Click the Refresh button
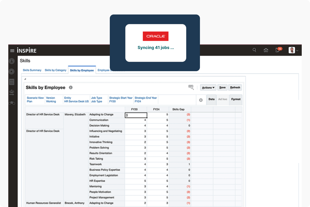Screen dimensions: 310x207 (x=235, y=87)
